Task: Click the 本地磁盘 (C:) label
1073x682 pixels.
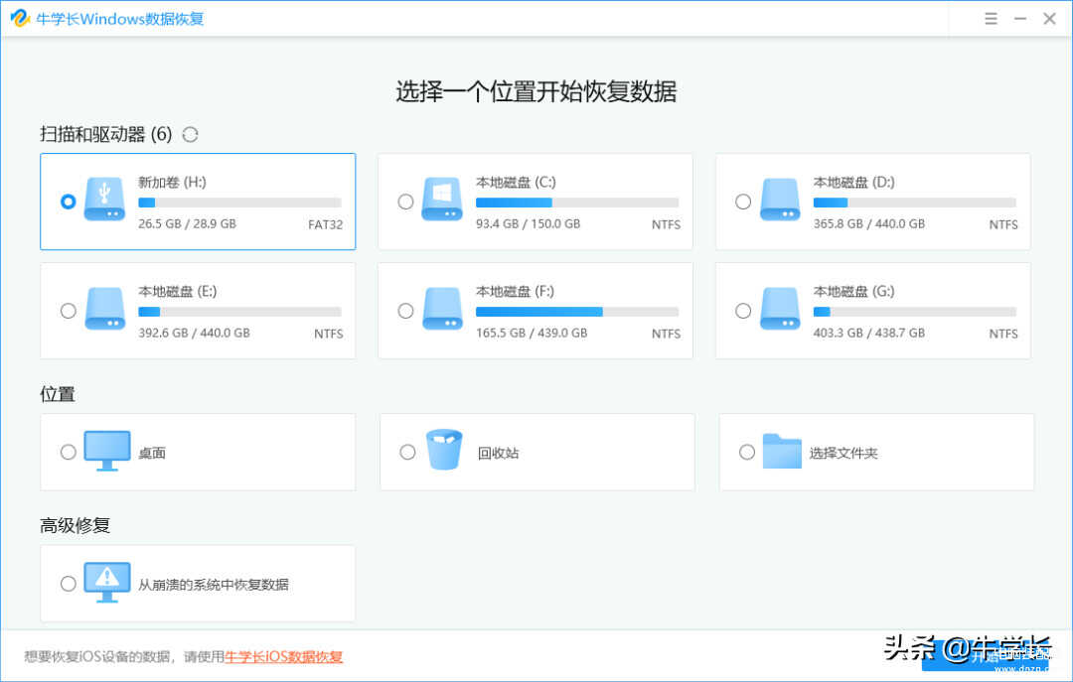Action: 516,182
